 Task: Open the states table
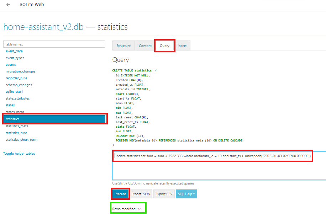[x=10, y=105]
